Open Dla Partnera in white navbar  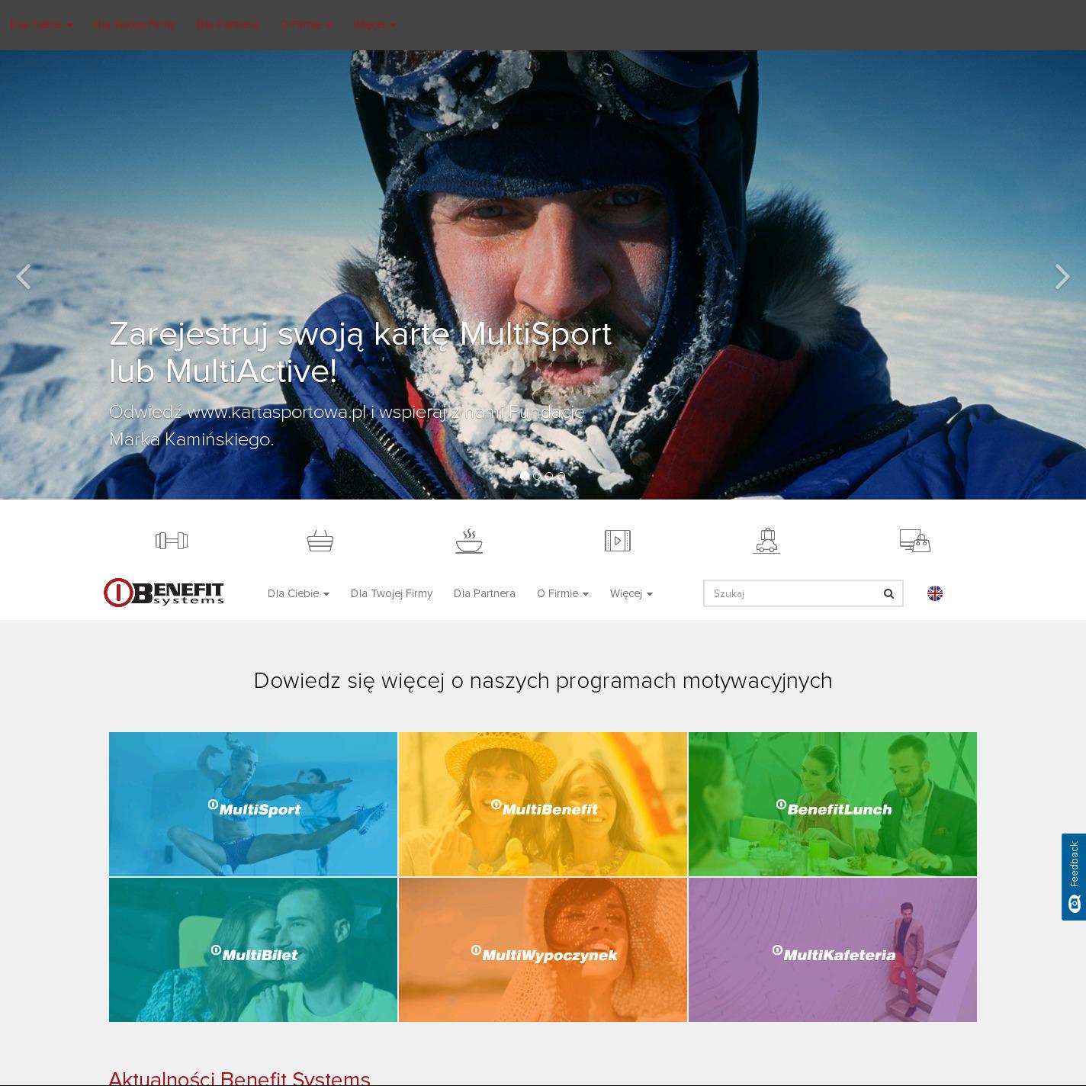pos(484,593)
